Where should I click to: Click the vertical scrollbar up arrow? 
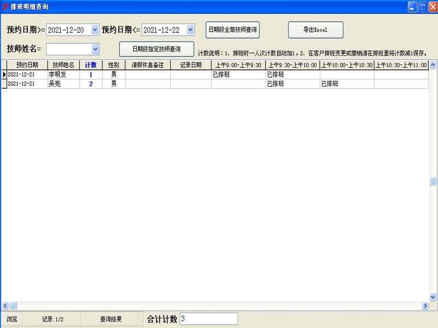pos(433,65)
